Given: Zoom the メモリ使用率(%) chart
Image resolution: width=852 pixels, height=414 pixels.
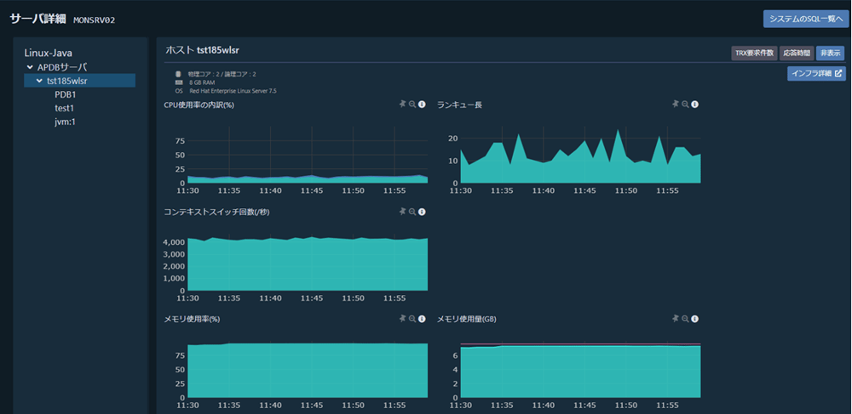Looking at the screenshot, I should (412, 319).
